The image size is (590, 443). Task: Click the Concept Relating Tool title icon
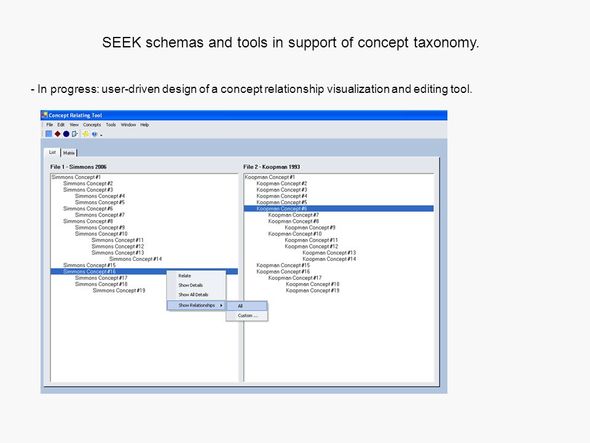(44, 115)
